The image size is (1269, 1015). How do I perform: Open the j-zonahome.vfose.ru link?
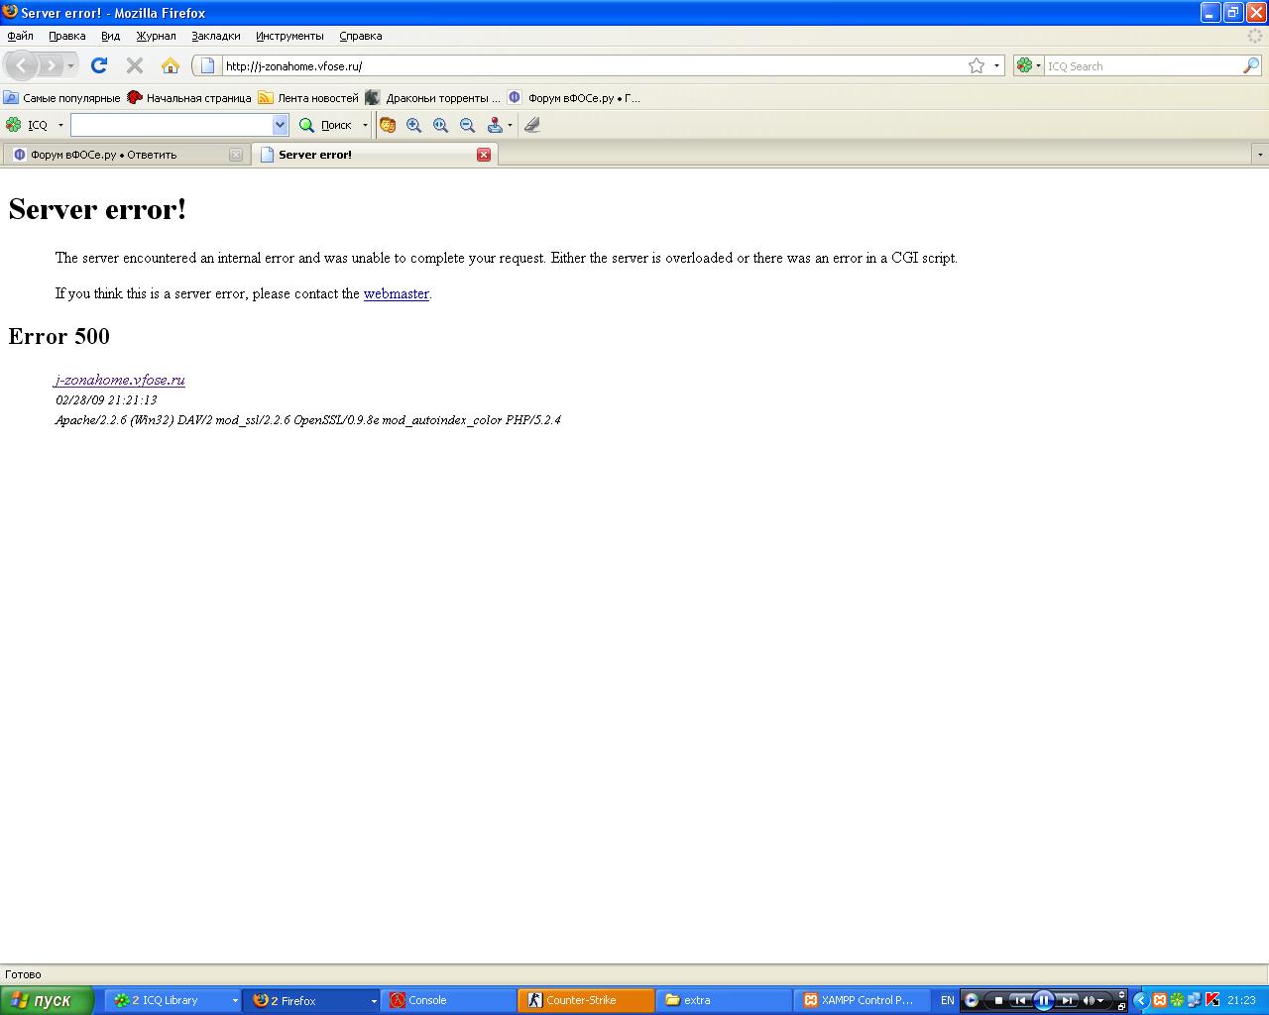[120, 380]
